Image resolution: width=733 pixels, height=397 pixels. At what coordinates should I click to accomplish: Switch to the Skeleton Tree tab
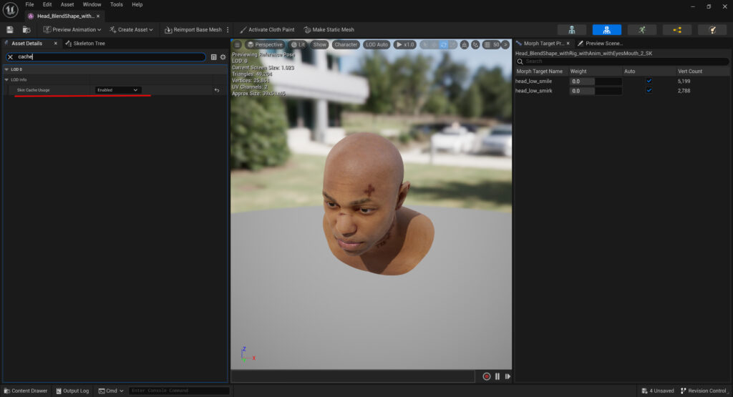click(x=89, y=44)
